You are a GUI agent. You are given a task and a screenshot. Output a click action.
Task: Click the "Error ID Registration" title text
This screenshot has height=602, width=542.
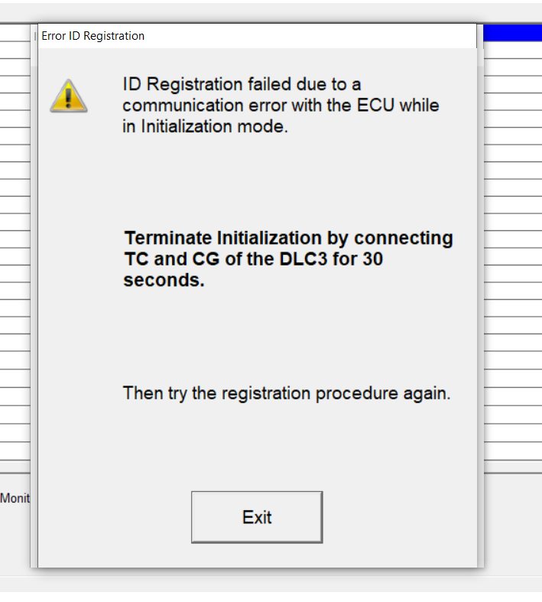92,36
